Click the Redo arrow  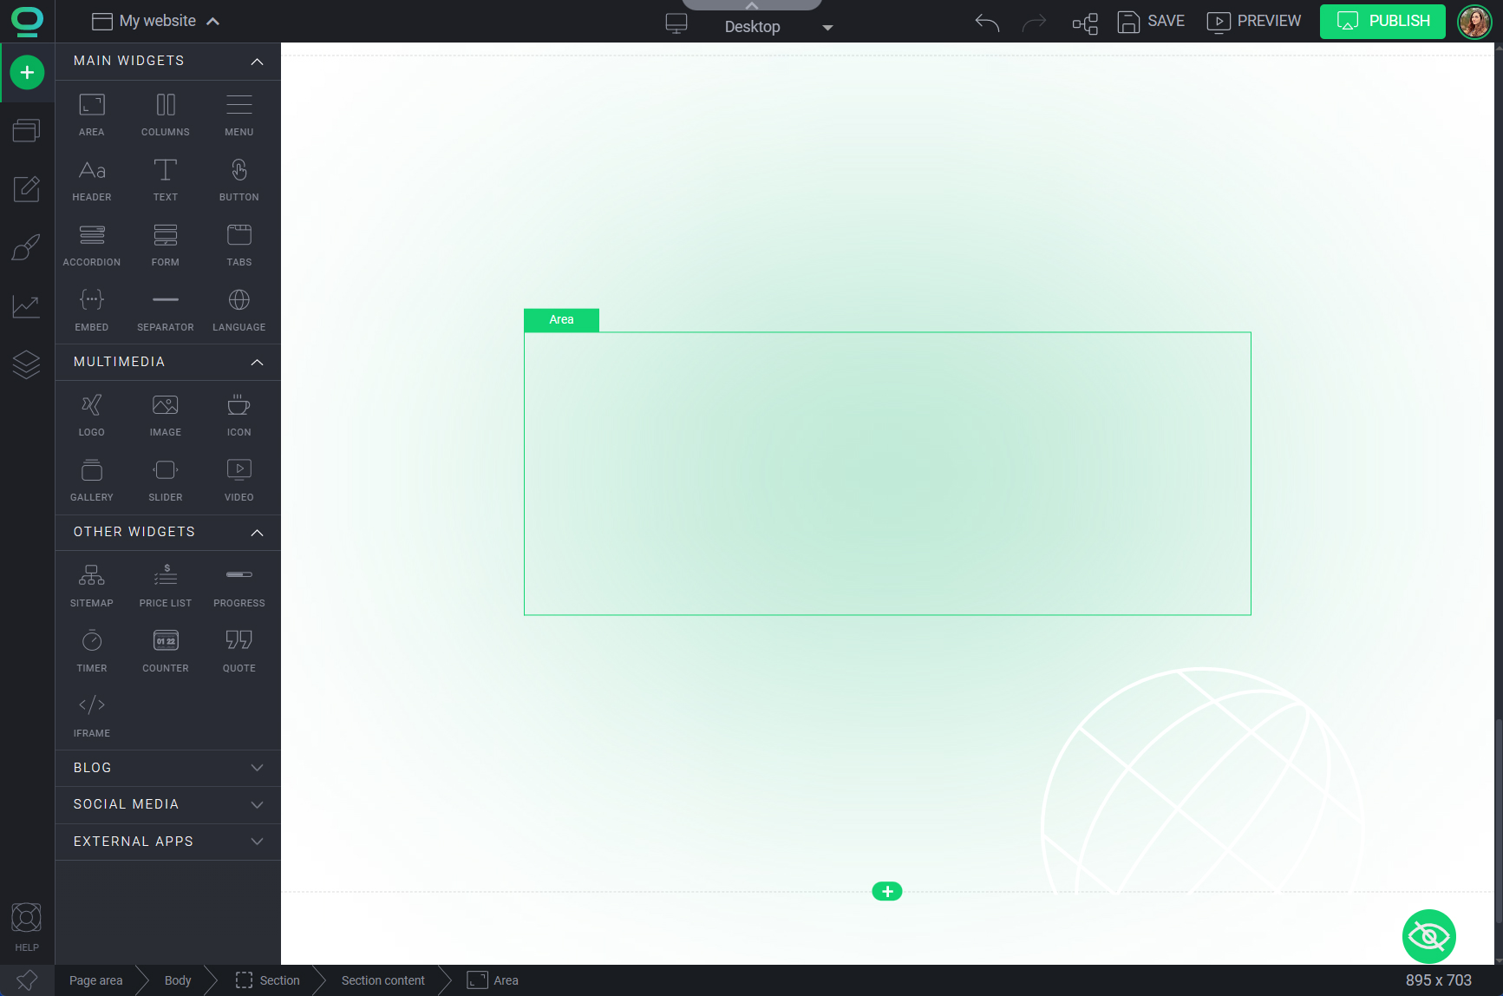tap(1035, 22)
